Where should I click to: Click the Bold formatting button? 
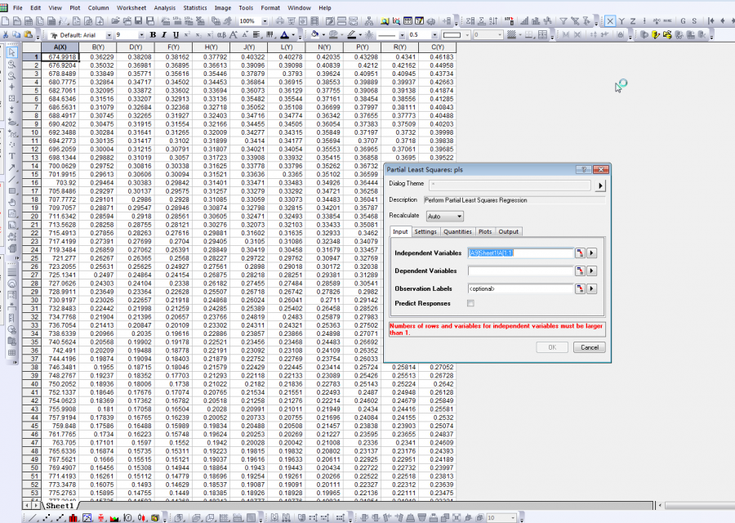point(153,35)
